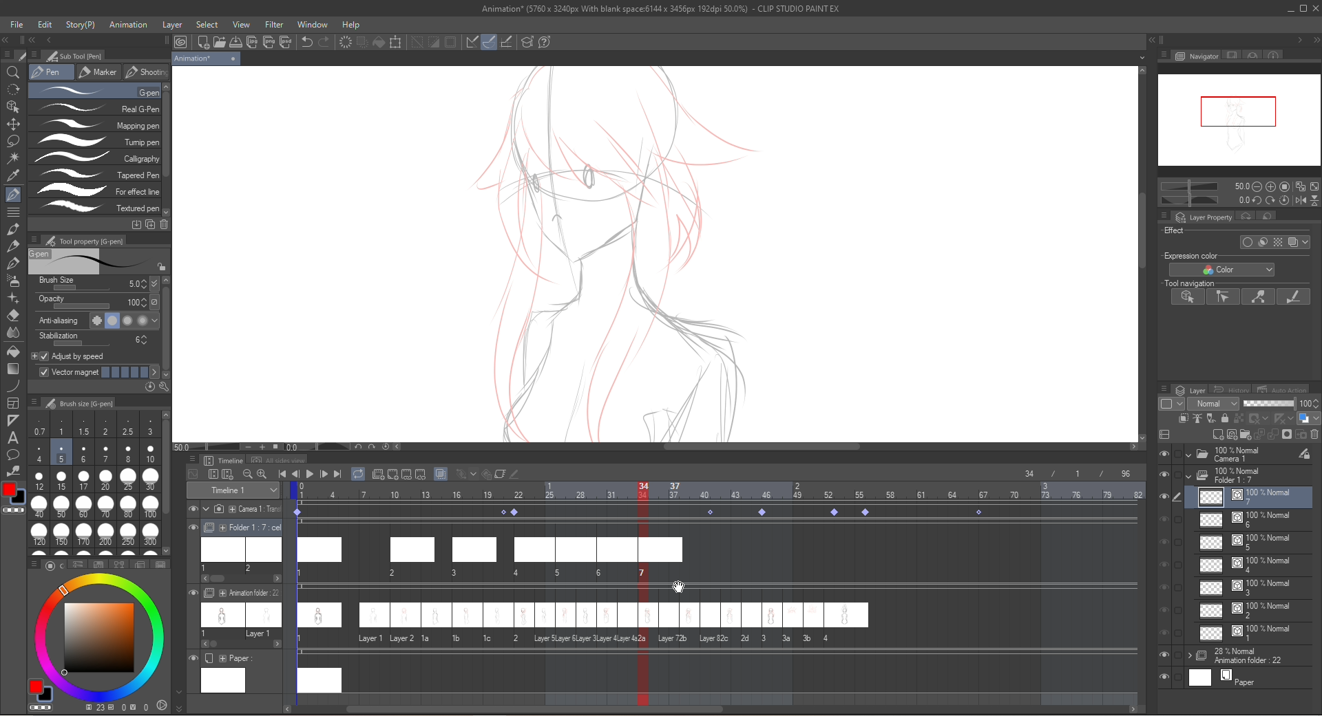Open the Animation menu in the menu bar
This screenshot has height=716, width=1322.
(127, 25)
